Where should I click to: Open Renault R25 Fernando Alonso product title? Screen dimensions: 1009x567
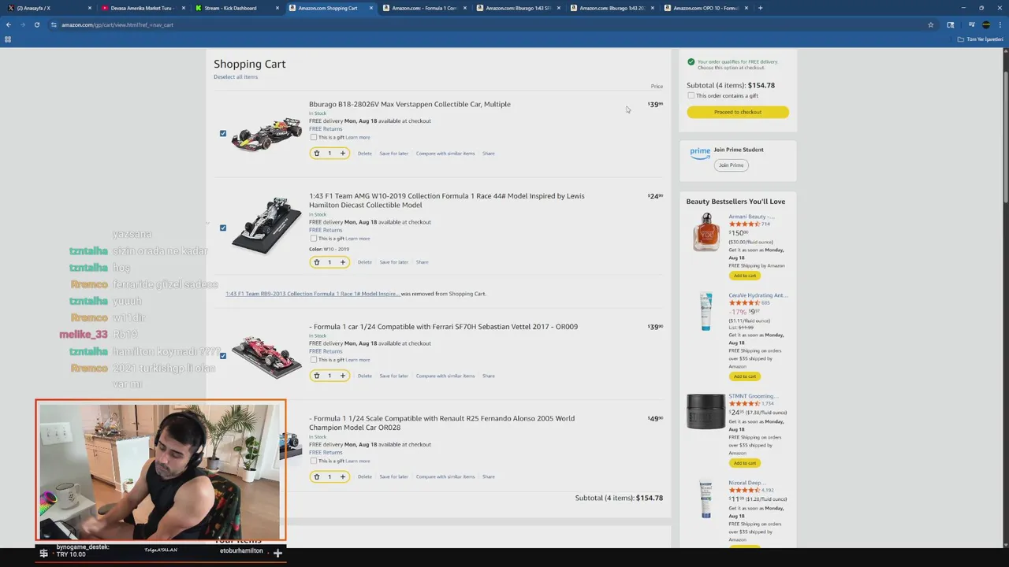[441, 423]
